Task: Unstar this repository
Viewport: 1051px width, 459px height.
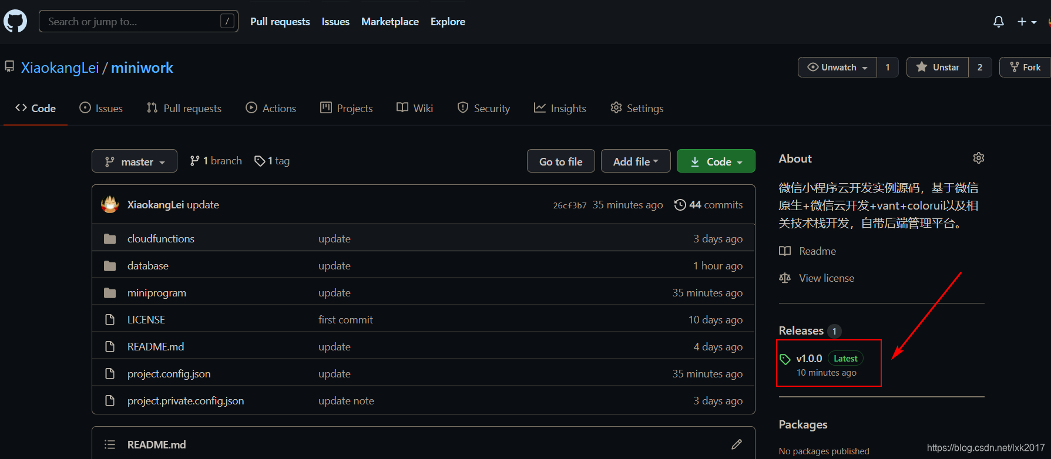Action: 938,67
